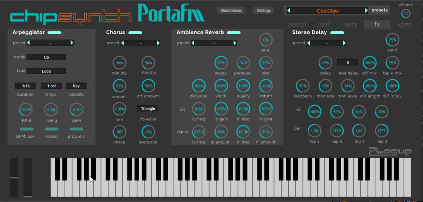Disable the Chorus effect toggle

[x=135, y=32]
